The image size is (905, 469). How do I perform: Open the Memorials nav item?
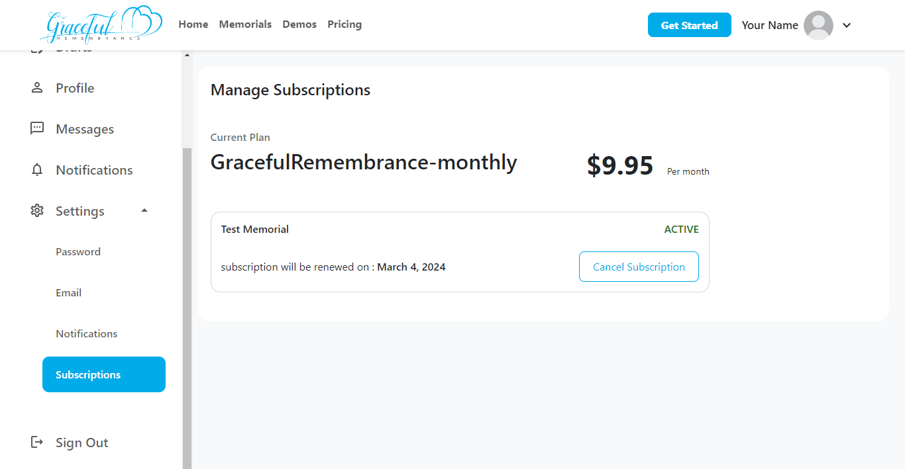(245, 24)
